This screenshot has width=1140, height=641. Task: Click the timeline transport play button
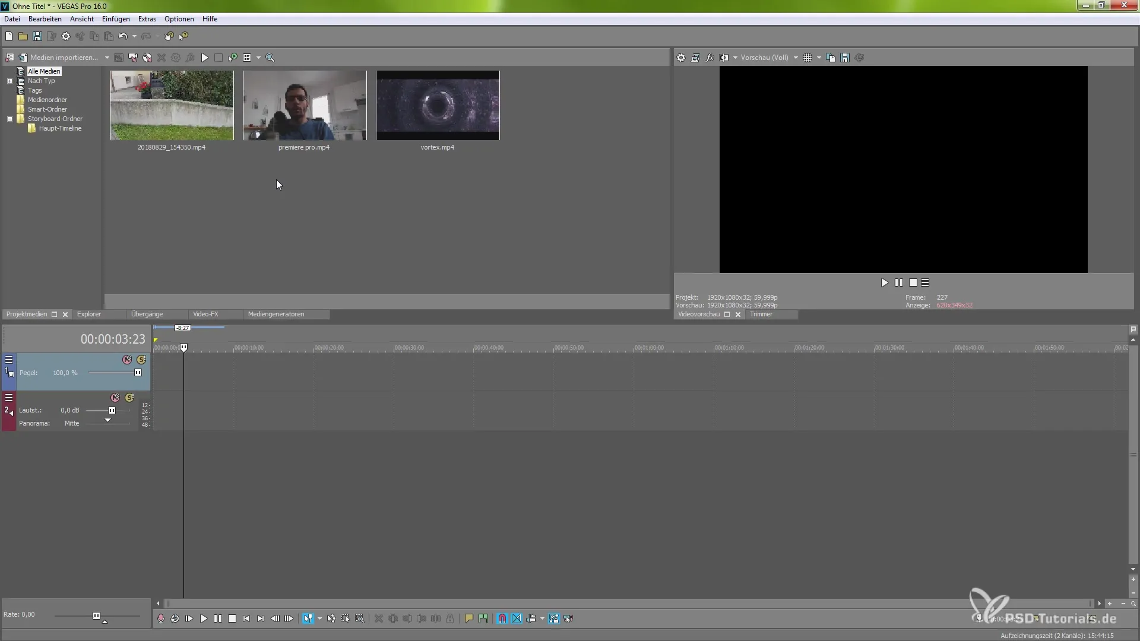(204, 618)
